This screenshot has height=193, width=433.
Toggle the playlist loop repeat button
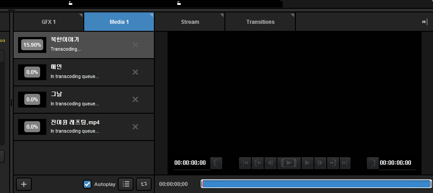click(x=144, y=184)
